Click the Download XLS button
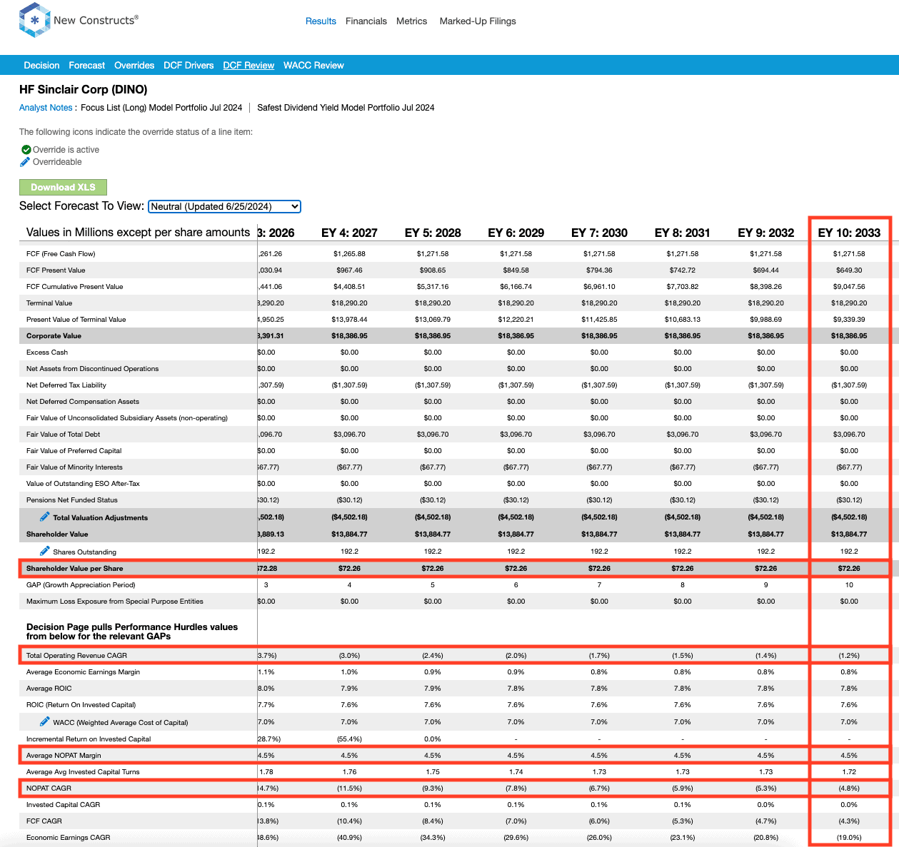 coord(63,187)
